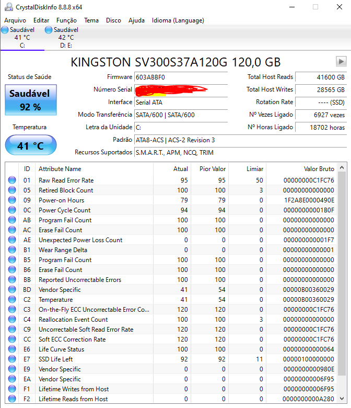
Task: Click the 41 °C temperature button
Action: tap(30, 145)
